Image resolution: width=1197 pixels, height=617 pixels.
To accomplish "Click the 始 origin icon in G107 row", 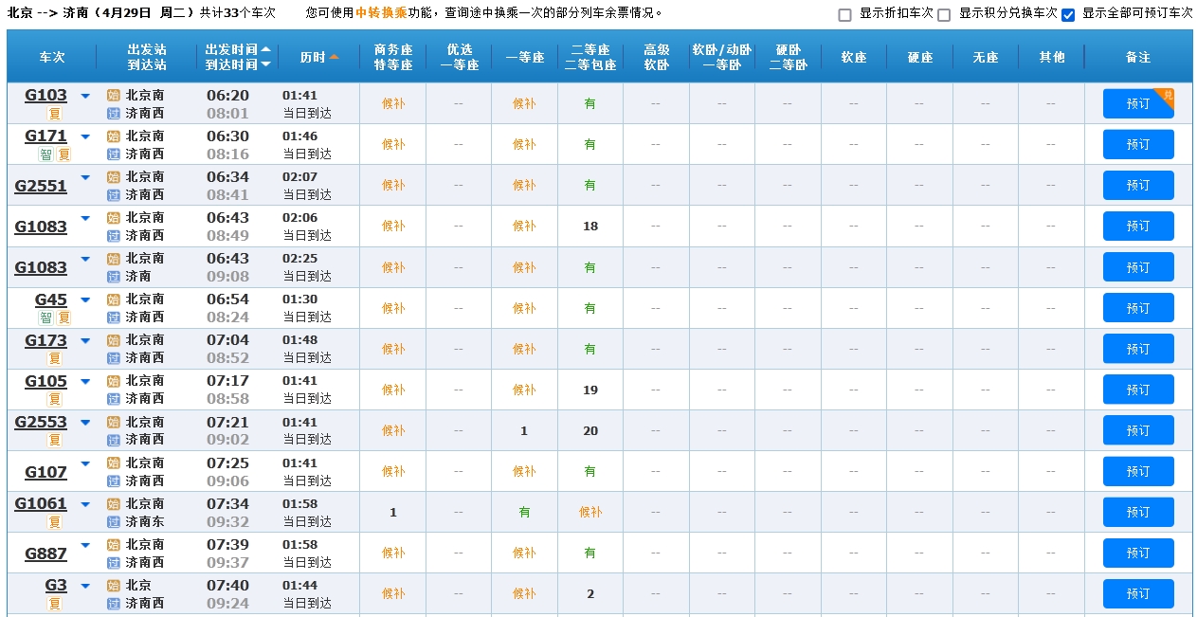I will (114, 463).
